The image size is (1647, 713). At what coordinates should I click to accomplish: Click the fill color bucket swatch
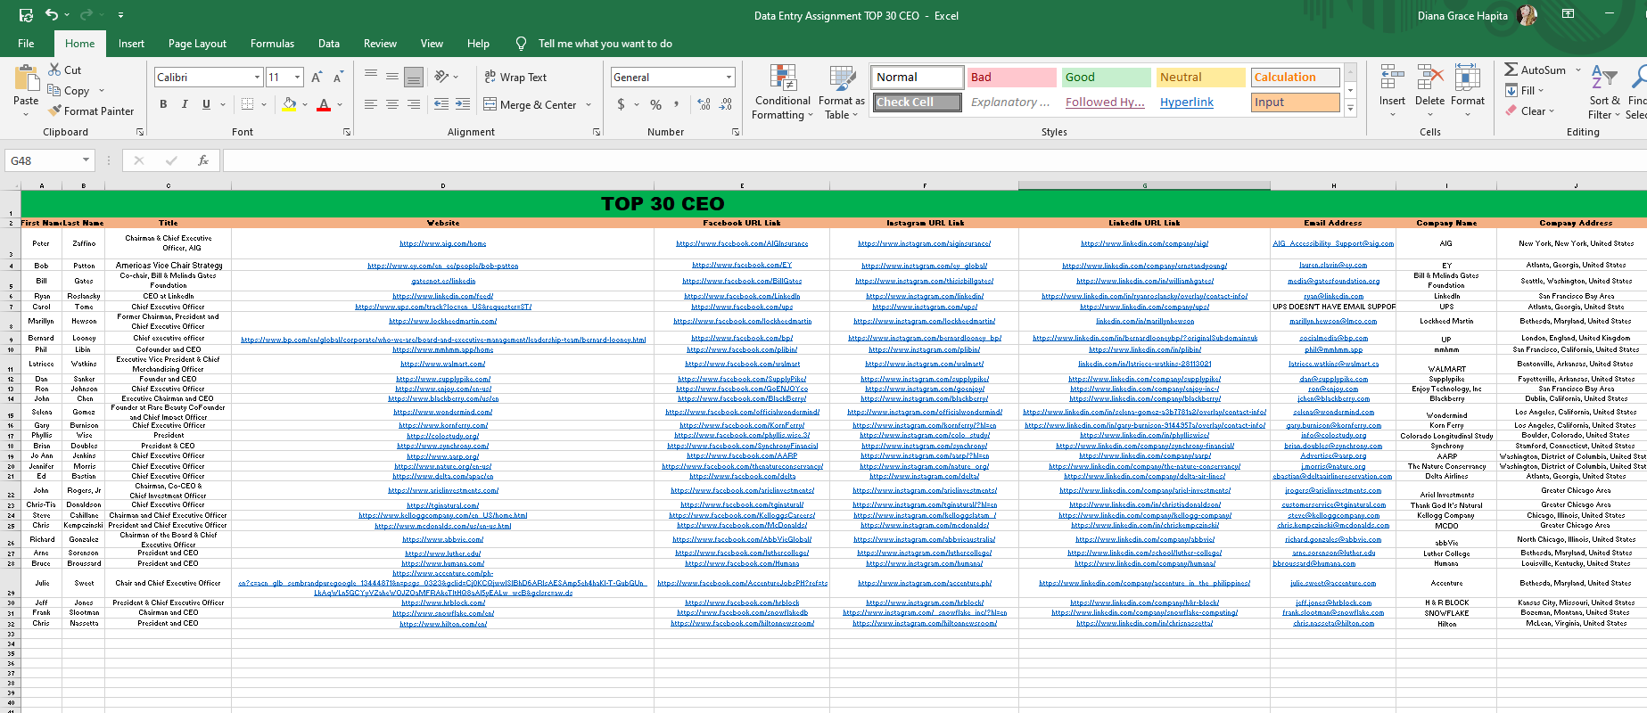coord(289,104)
